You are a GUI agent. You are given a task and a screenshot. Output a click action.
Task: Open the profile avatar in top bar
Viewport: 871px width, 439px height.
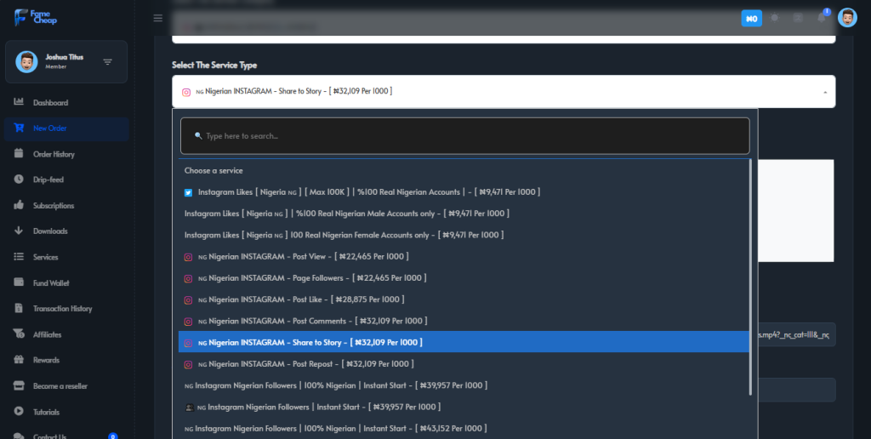point(847,18)
